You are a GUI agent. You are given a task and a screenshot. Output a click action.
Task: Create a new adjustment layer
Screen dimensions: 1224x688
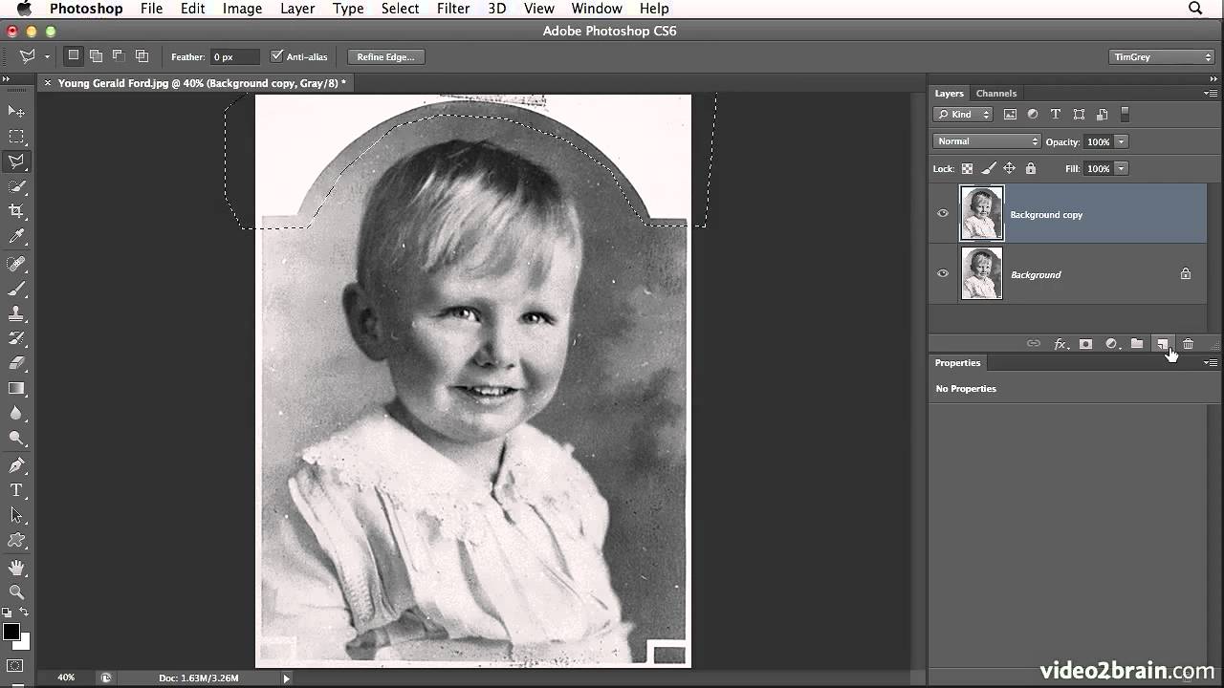(1111, 344)
